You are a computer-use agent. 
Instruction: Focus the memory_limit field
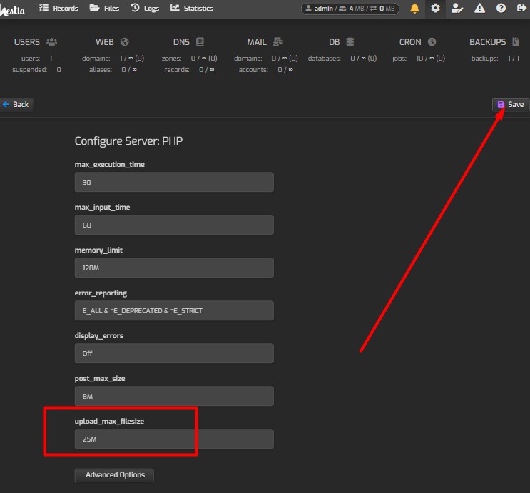click(x=174, y=268)
